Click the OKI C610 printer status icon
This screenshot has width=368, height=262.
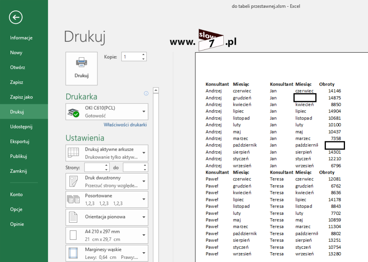click(x=73, y=112)
